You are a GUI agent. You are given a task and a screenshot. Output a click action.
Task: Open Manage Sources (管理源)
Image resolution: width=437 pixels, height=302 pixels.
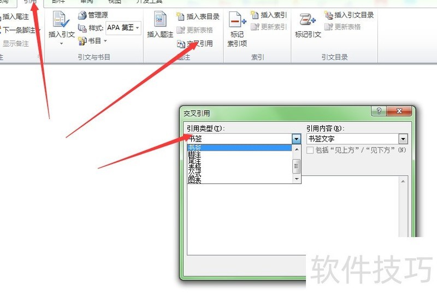pyautogui.click(x=93, y=15)
